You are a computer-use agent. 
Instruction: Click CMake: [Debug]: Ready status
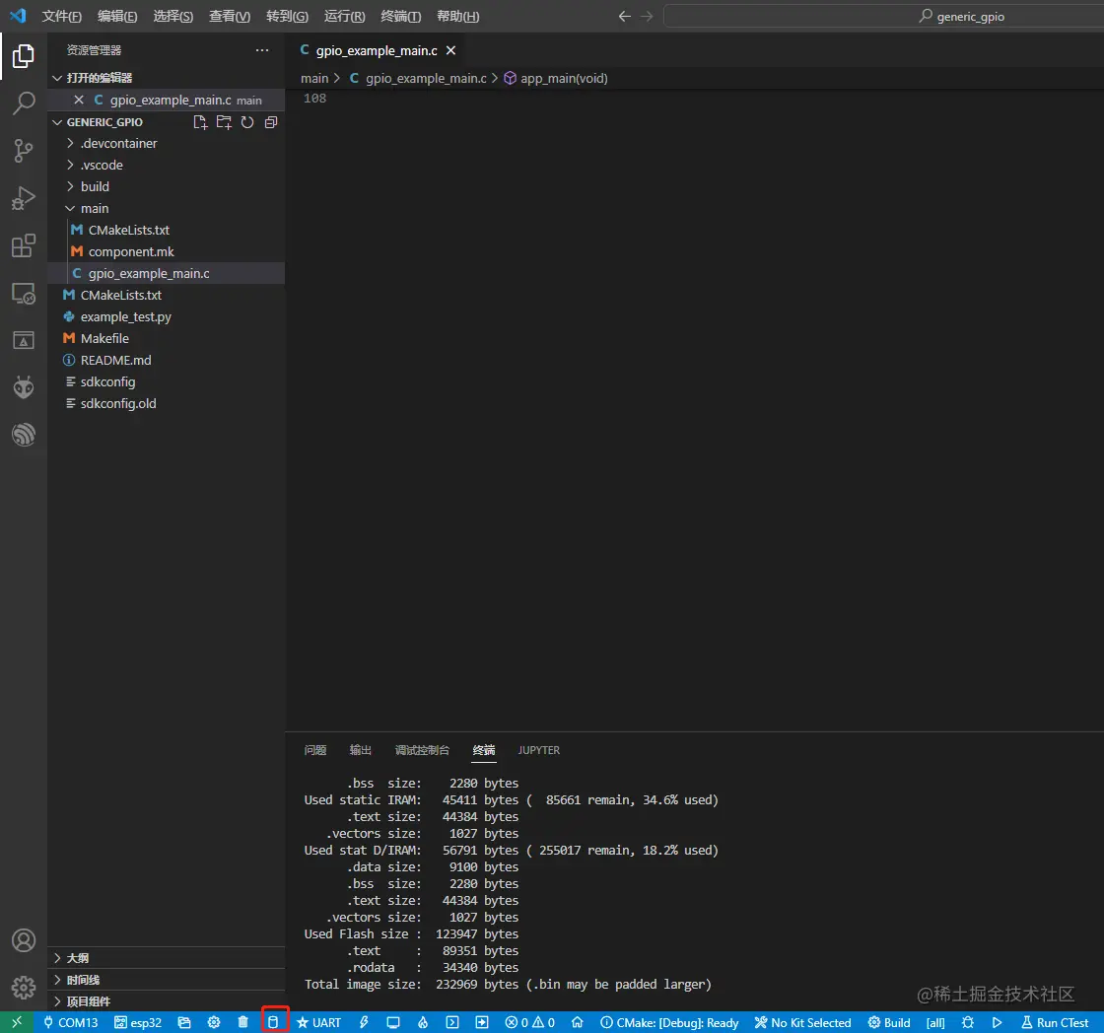[669, 1022]
